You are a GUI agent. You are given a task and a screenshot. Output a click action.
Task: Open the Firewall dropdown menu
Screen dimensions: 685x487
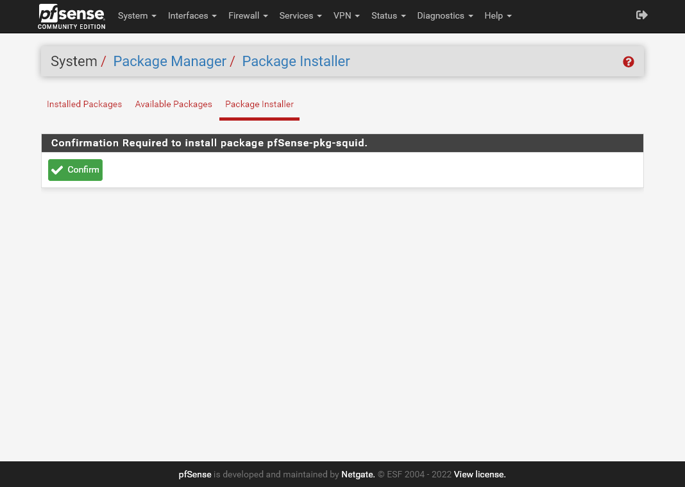[x=248, y=15]
